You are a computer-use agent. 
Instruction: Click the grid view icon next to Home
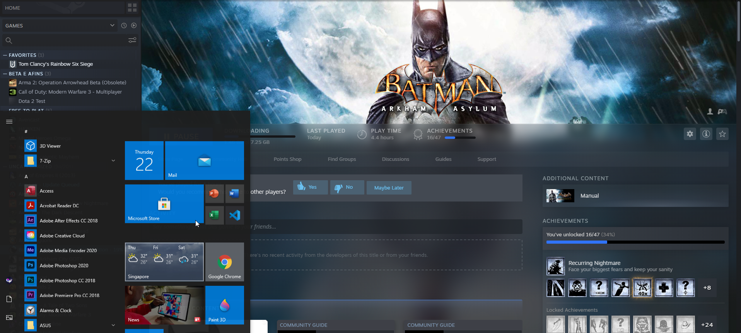[x=132, y=8]
